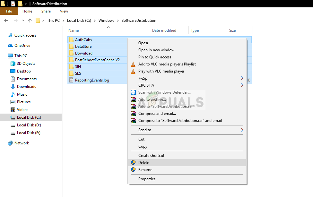
Task: Click SoftwareDistribution breadcrumb in address bar
Action: tap(139, 20)
